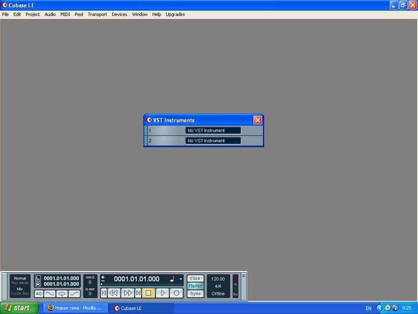418x314 pixels.
Task: Click the EN language indicator
Action: [368, 308]
